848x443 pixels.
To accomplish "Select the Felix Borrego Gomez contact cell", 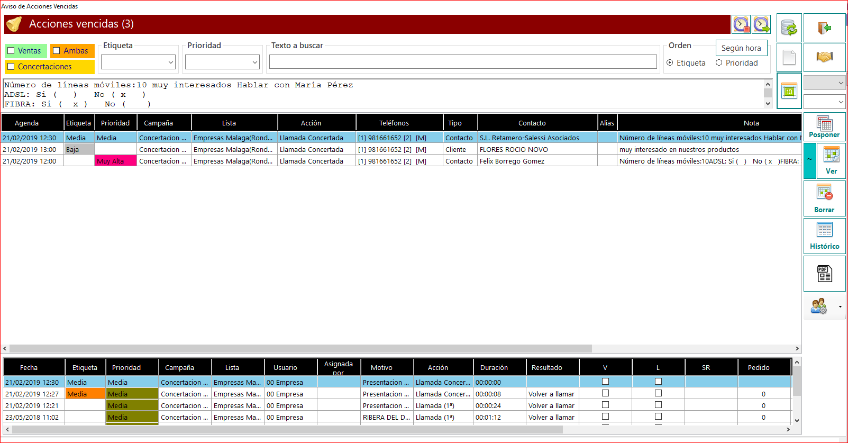I will [537, 161].
